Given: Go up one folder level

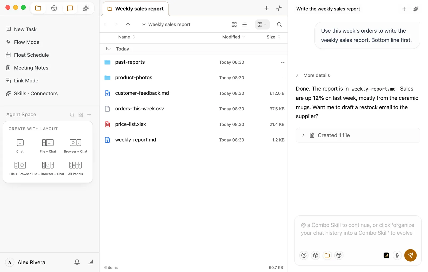Looking at the screenshot, I should pyautogui.click(x=128, y=24).
